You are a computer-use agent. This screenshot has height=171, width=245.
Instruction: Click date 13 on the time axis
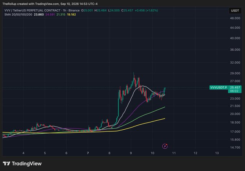pyautogui.click(x=217, y=153)
